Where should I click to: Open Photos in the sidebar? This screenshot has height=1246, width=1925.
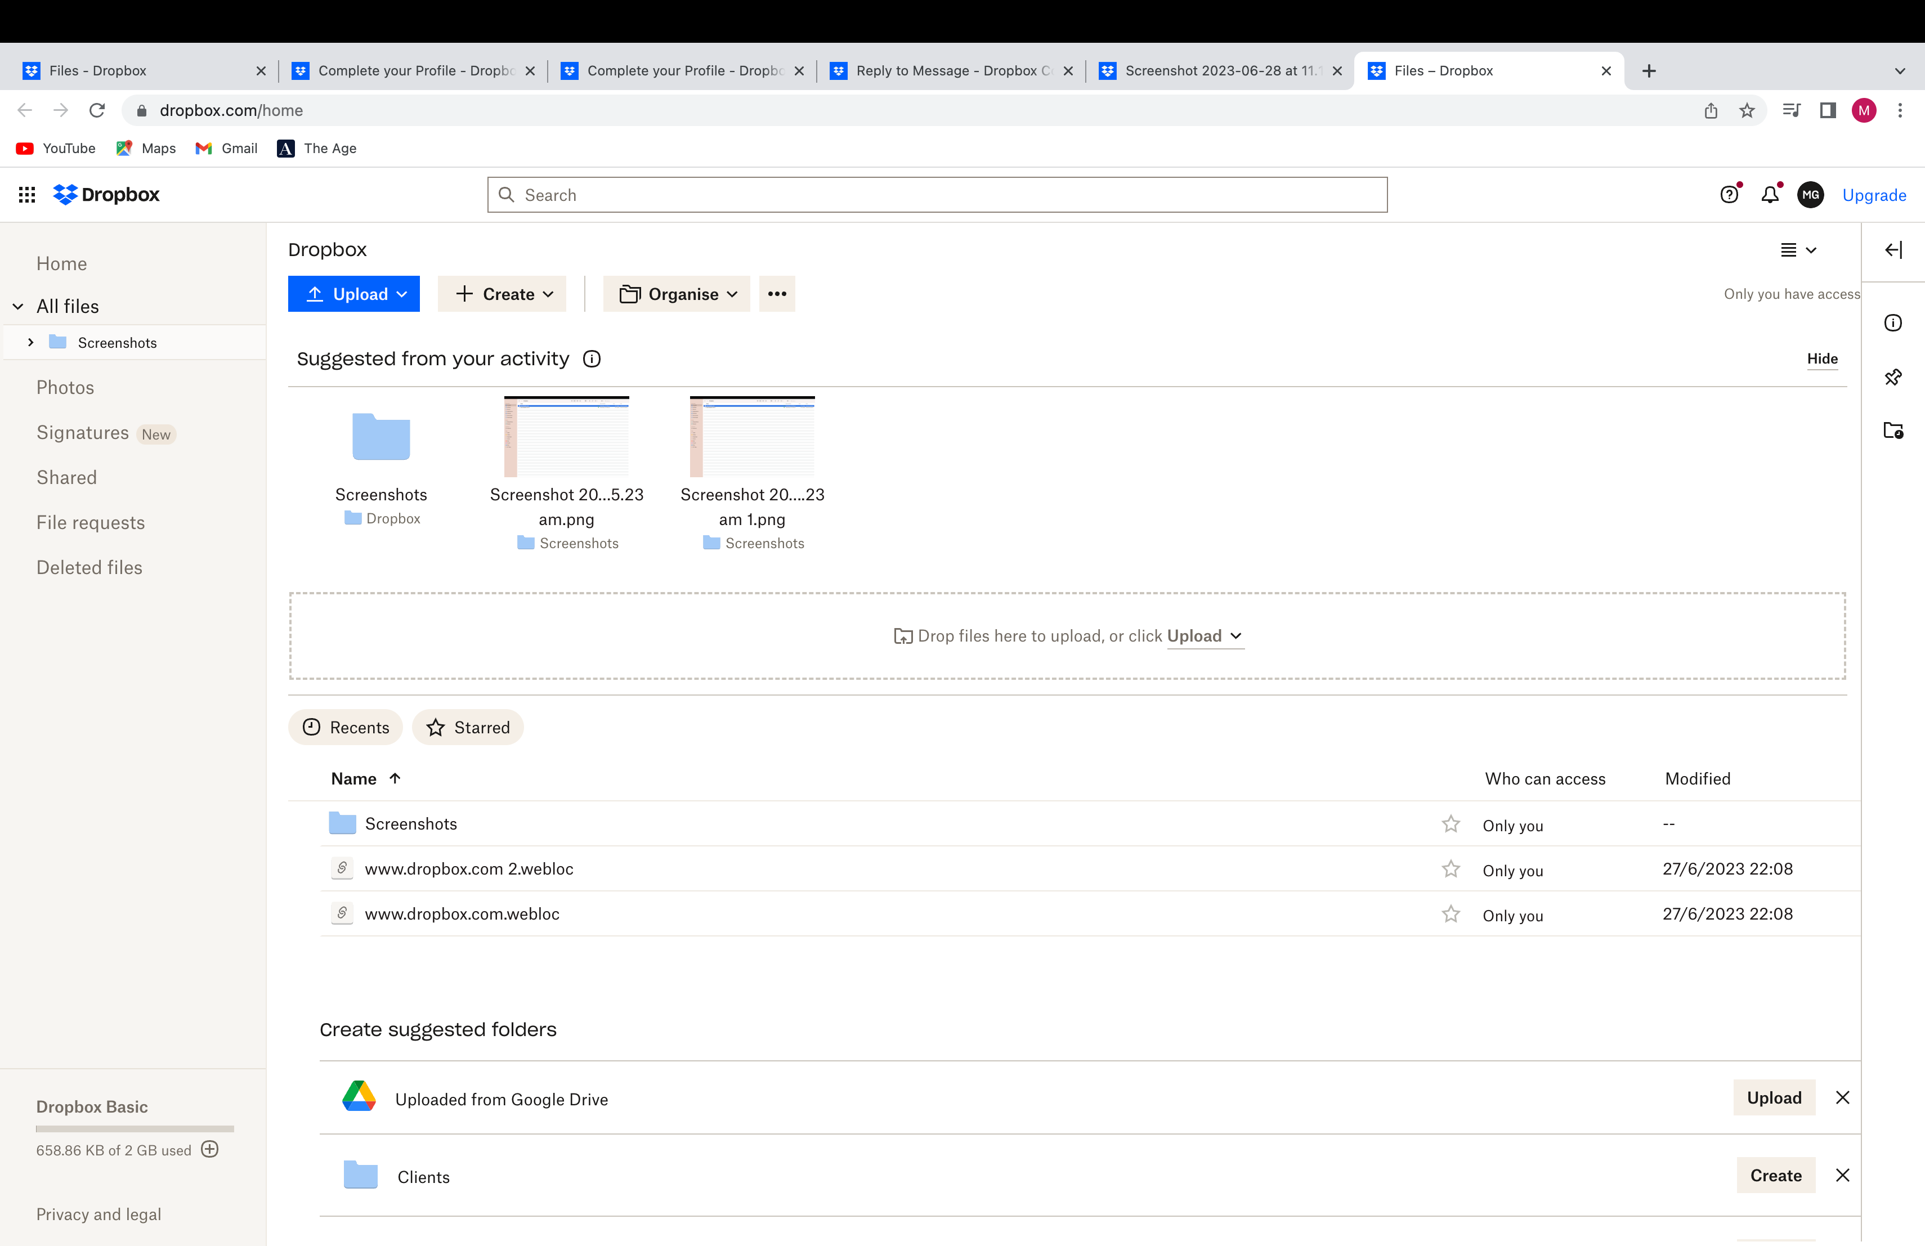[x=65, y=387]
